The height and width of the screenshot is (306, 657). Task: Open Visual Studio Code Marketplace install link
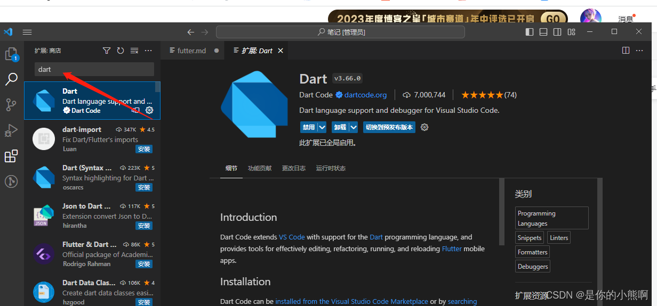(x=351, y=301)
